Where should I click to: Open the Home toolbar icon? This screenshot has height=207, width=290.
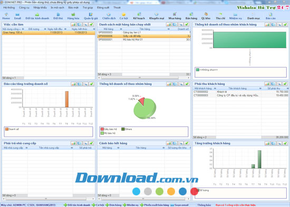coord(6,16)
